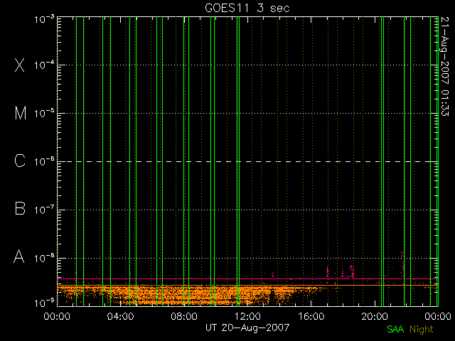Click the C flare class label
Viewport: 455px width, 341px height.
coord(20,161)
